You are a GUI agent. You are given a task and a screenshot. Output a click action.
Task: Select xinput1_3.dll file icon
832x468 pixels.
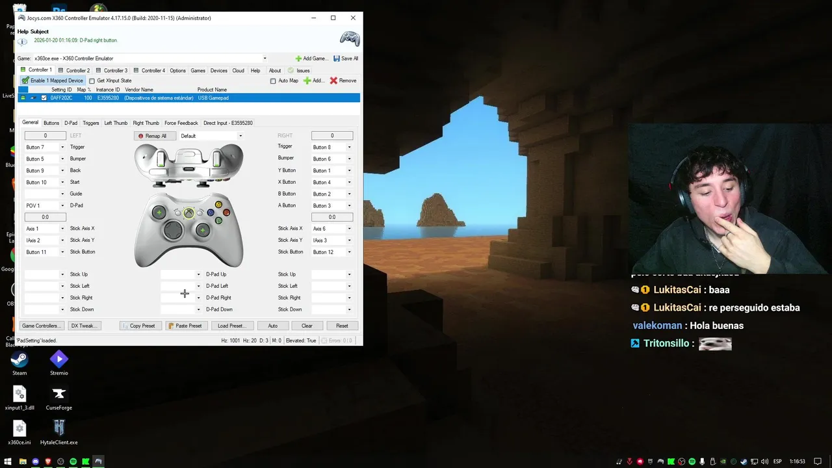[19, 398]
